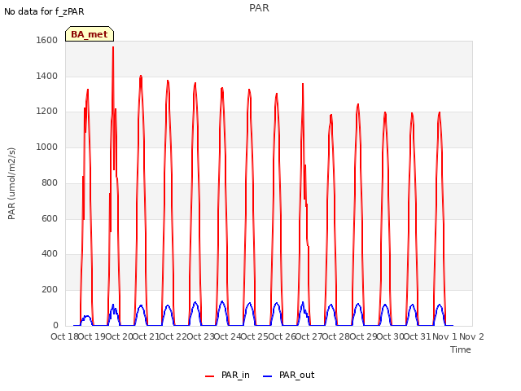Click the Oct 30 x-axis date label
The image size is (521, 391).
pos(391,336)
